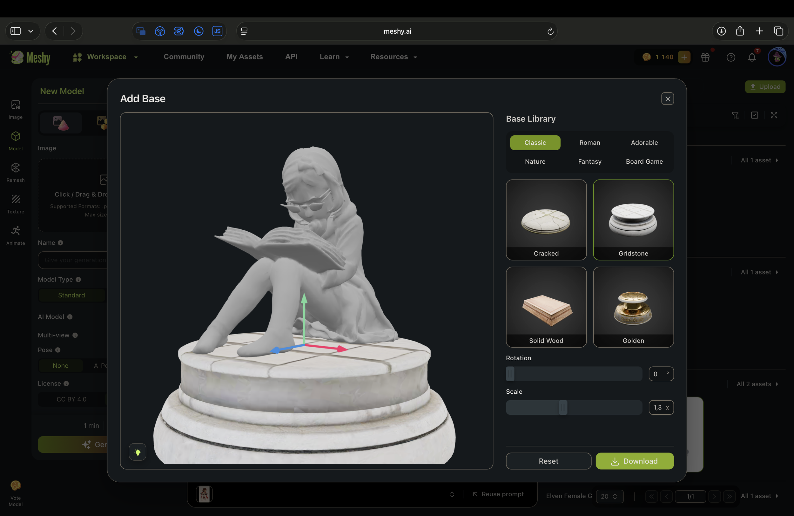Click the notifications bell icon
The width and height of the screenshot is (794, 516).
pos(751,58)
